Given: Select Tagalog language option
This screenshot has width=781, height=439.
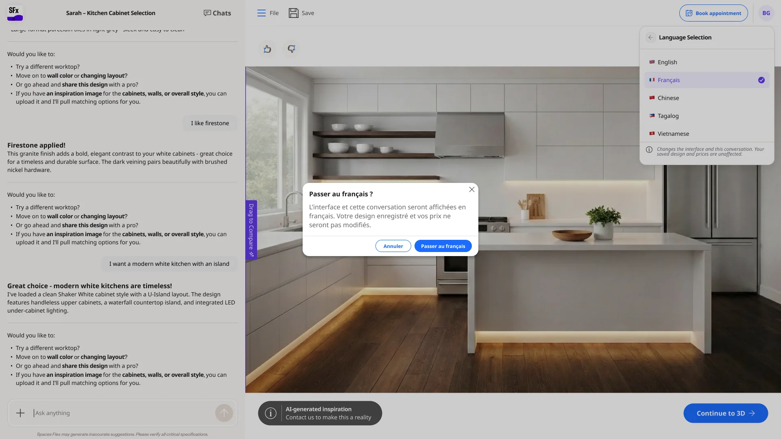Looking at the screenshot, I should coord(707,116).
